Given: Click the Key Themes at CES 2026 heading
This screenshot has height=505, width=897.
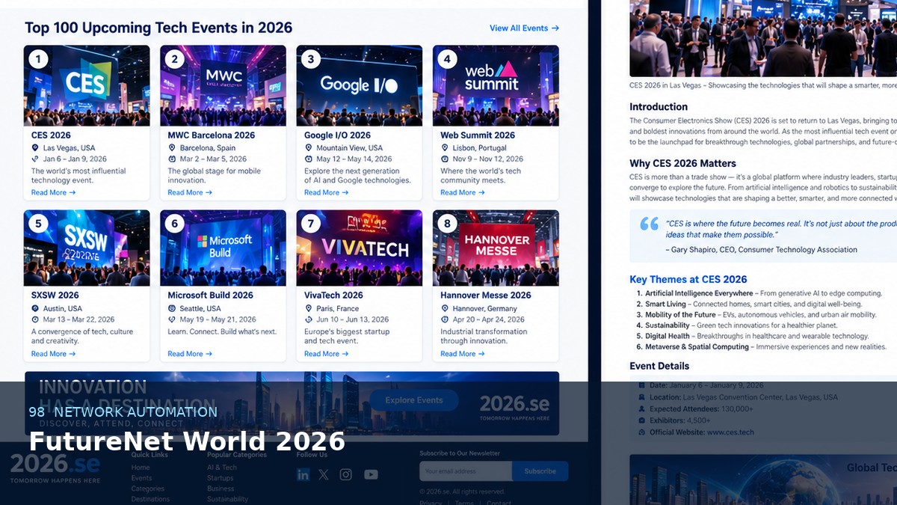Looking at the screenshot, I should [x=688, y=279].
